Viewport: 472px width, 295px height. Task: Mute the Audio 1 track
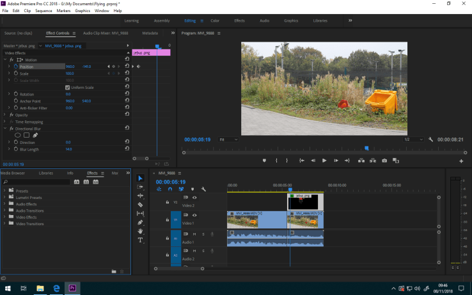(x=194, y=234)
